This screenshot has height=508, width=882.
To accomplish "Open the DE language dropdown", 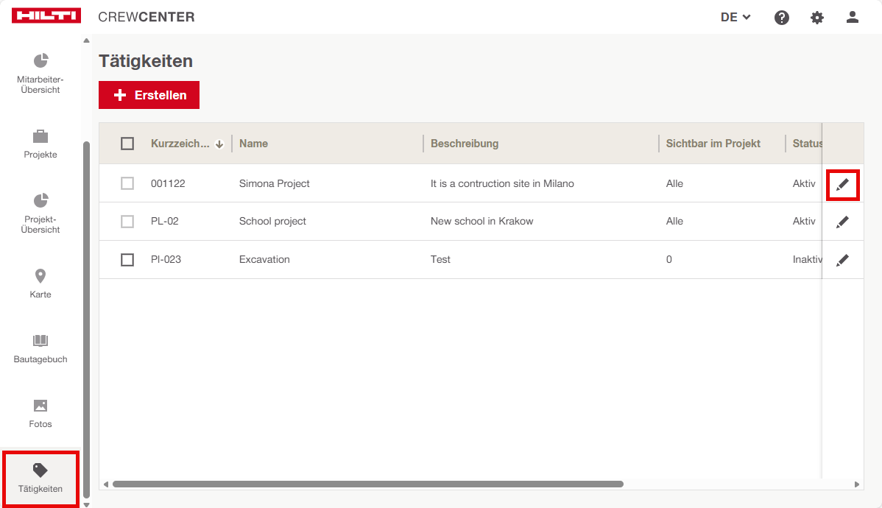I will coord(735,18).
